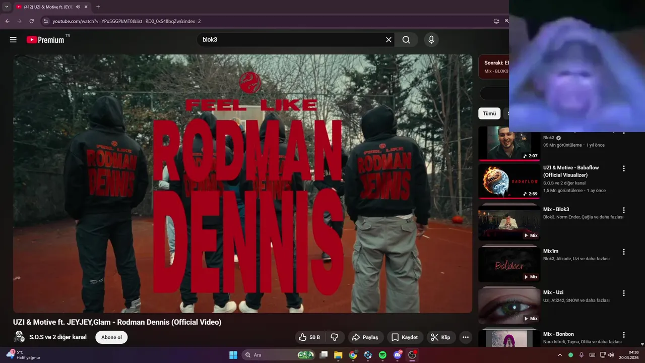Viewport: 645px width, 363px height.
Task: Open Discord from the taskbar
Action: [x=397, y=355]
